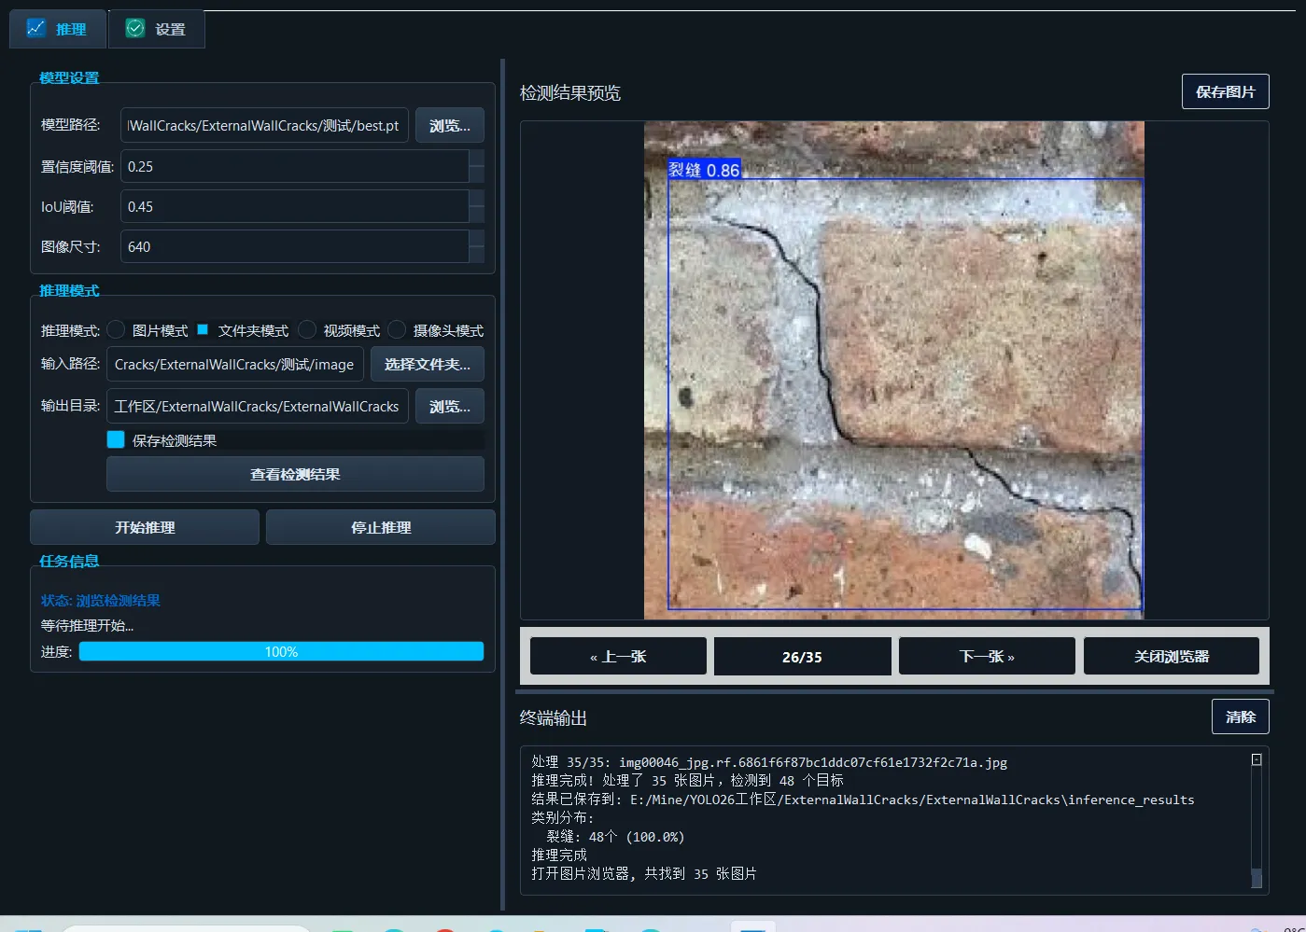
Task: Go to next image with 下一张 »
Action: (987, 656)
